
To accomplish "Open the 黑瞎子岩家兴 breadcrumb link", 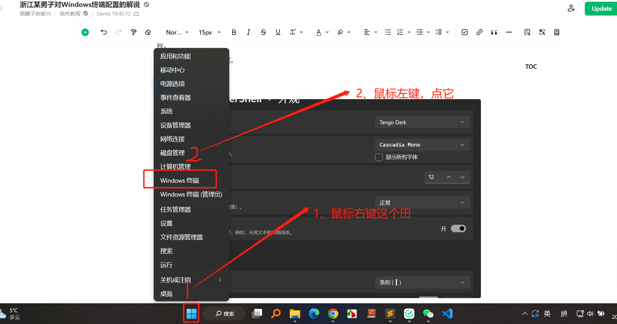I will tap(35, 14).
